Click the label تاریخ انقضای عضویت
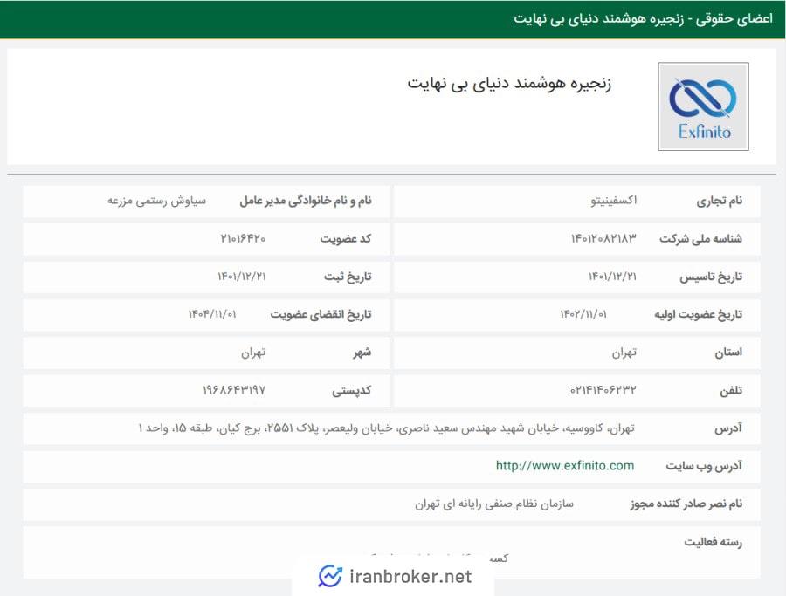Image resolution: width=786 pixels, height=596 pixels. point(321,314)
